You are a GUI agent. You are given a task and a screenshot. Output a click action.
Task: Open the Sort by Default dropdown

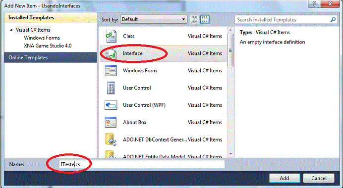[x=154, y=19]
